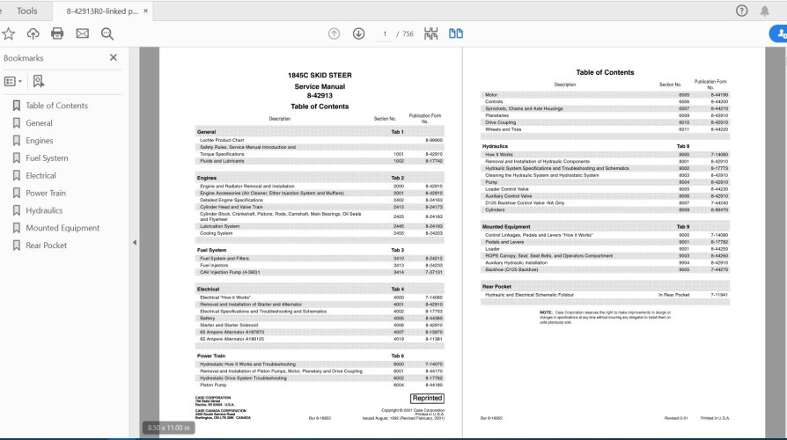Star this file as a favorite
787x440 pixels.
point(9,33)
